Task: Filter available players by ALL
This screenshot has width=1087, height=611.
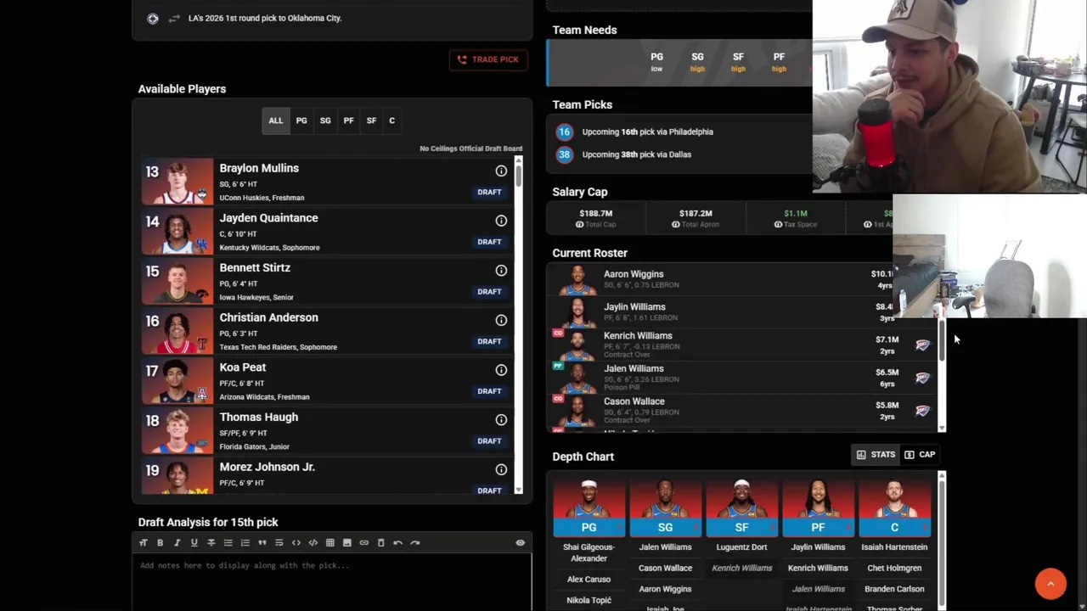Action: tap(276, 121)
